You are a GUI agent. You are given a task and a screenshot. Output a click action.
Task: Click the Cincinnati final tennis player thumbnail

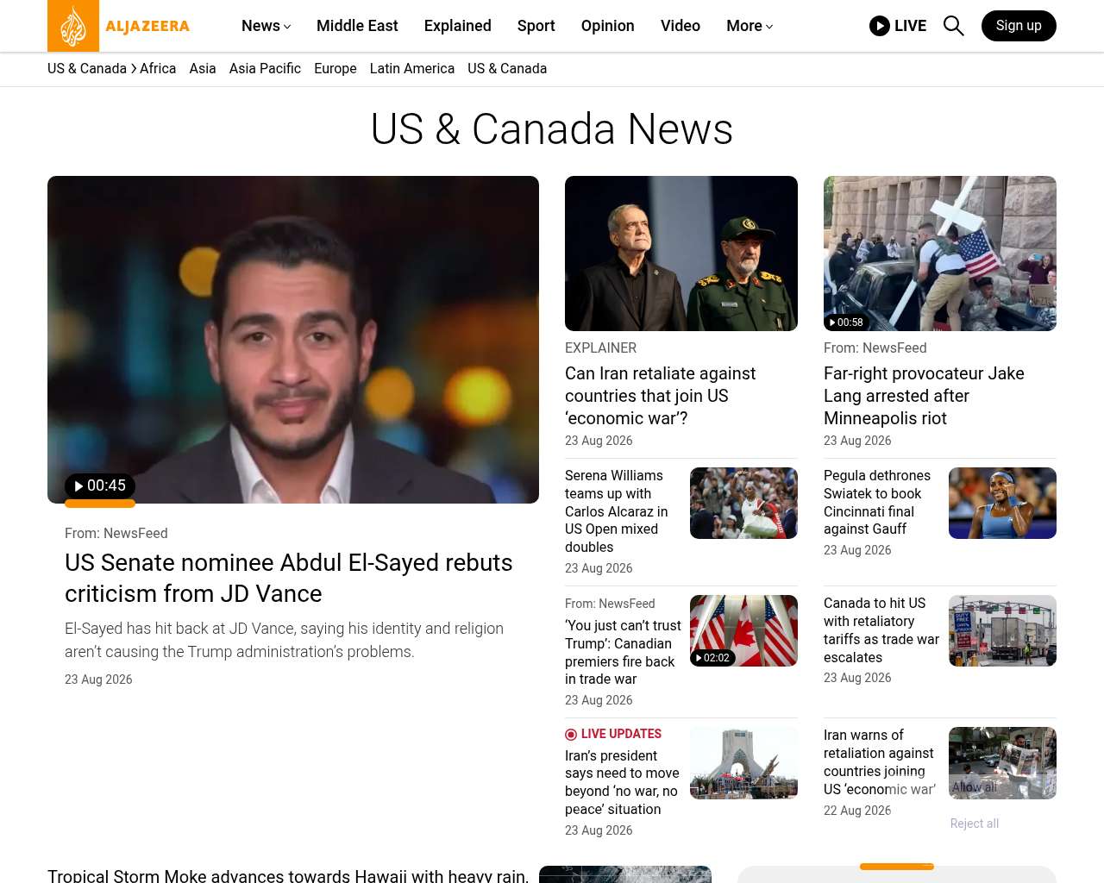click(1002, 503)
